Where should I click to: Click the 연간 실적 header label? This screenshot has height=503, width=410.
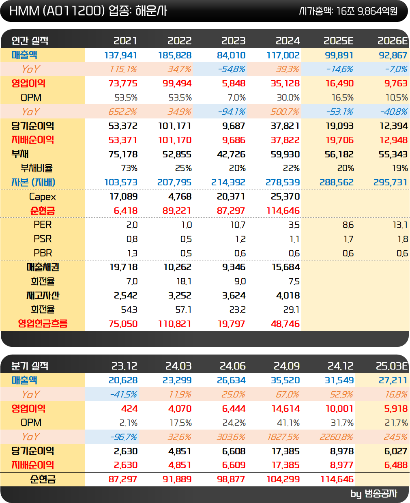coord(30,41)
